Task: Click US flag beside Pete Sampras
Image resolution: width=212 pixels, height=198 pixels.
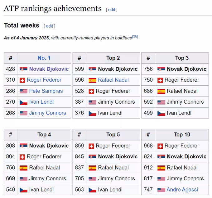Action: tap(23, 91)
